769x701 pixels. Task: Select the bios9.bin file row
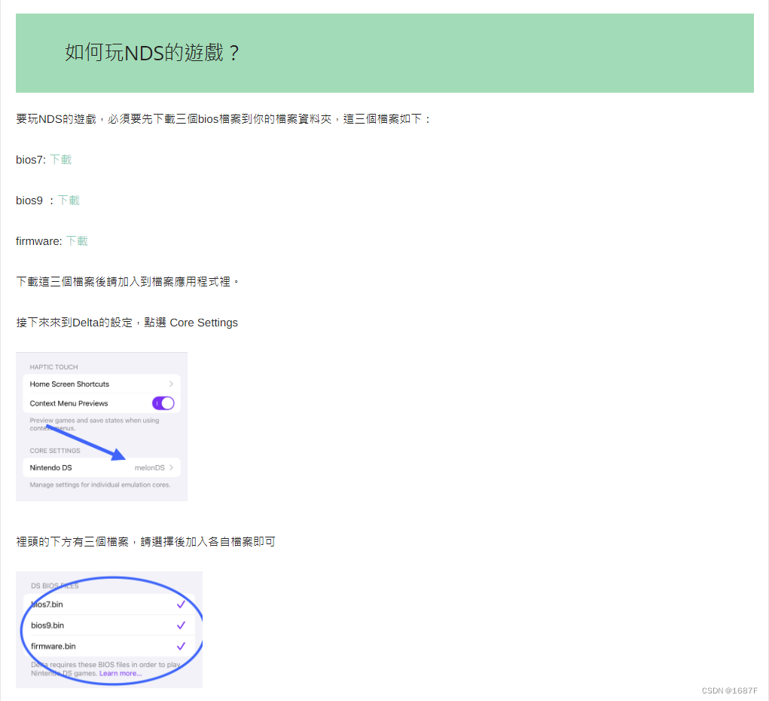[109, 625]
